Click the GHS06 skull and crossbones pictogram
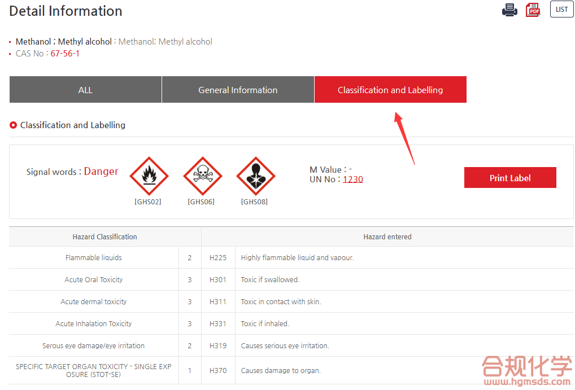Screen dimensions: 575x390 [x=202, y=176]
